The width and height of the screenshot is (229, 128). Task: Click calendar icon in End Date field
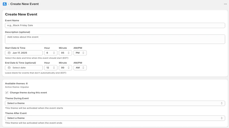pos(9,68)
